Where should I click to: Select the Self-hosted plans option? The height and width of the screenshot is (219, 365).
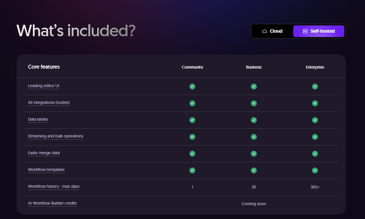point(319,31)
